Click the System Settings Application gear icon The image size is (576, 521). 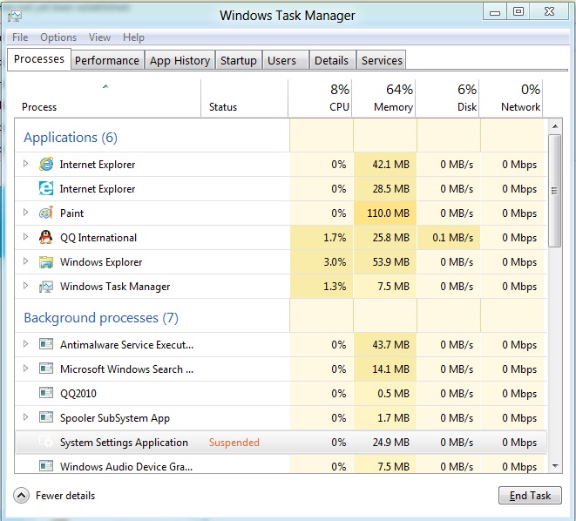[46, 442]
